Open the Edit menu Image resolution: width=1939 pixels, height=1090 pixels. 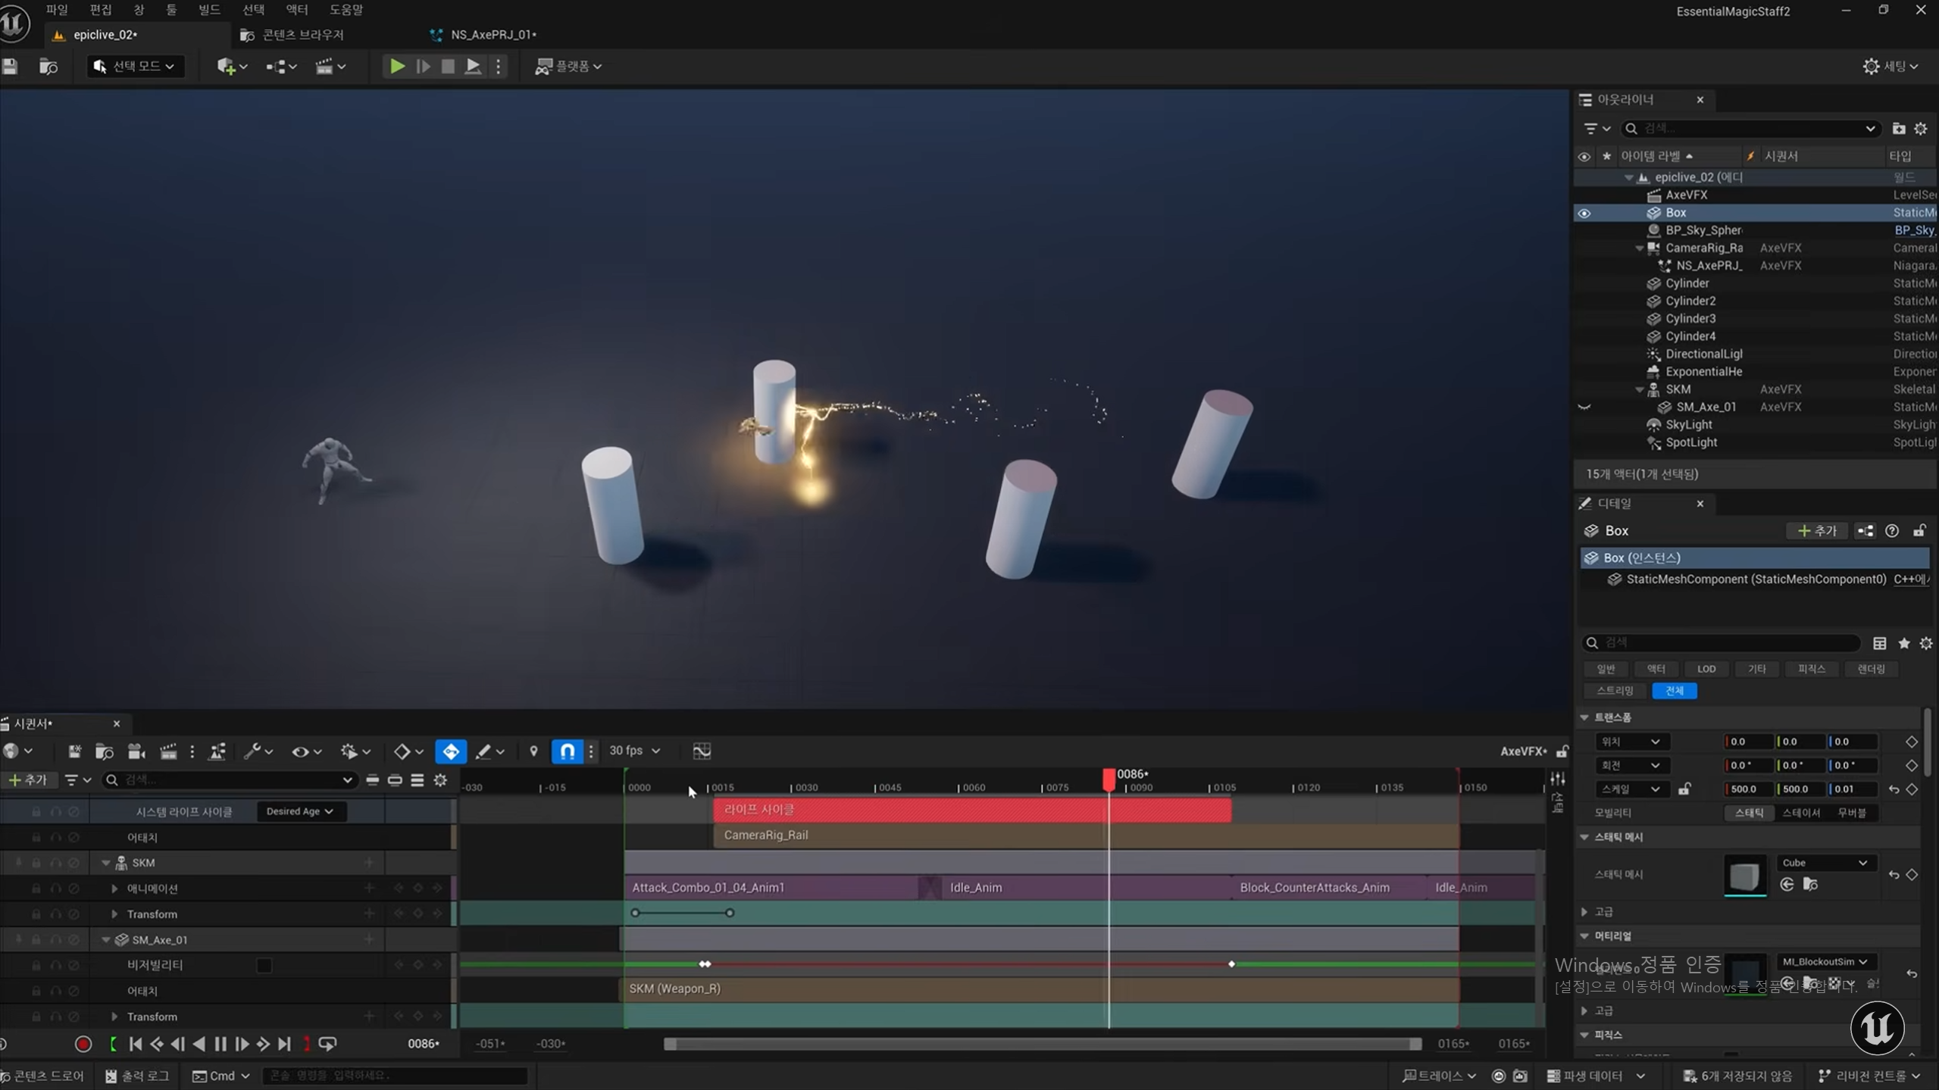(x=100, y=10)
